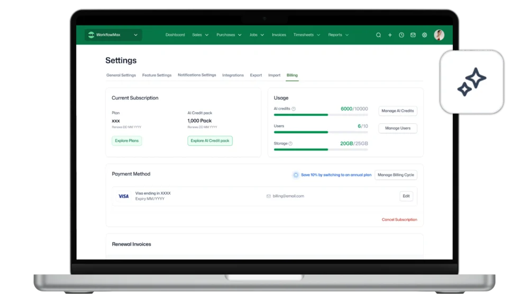Switch to Feature Settings tab

(x=157, y=75)
